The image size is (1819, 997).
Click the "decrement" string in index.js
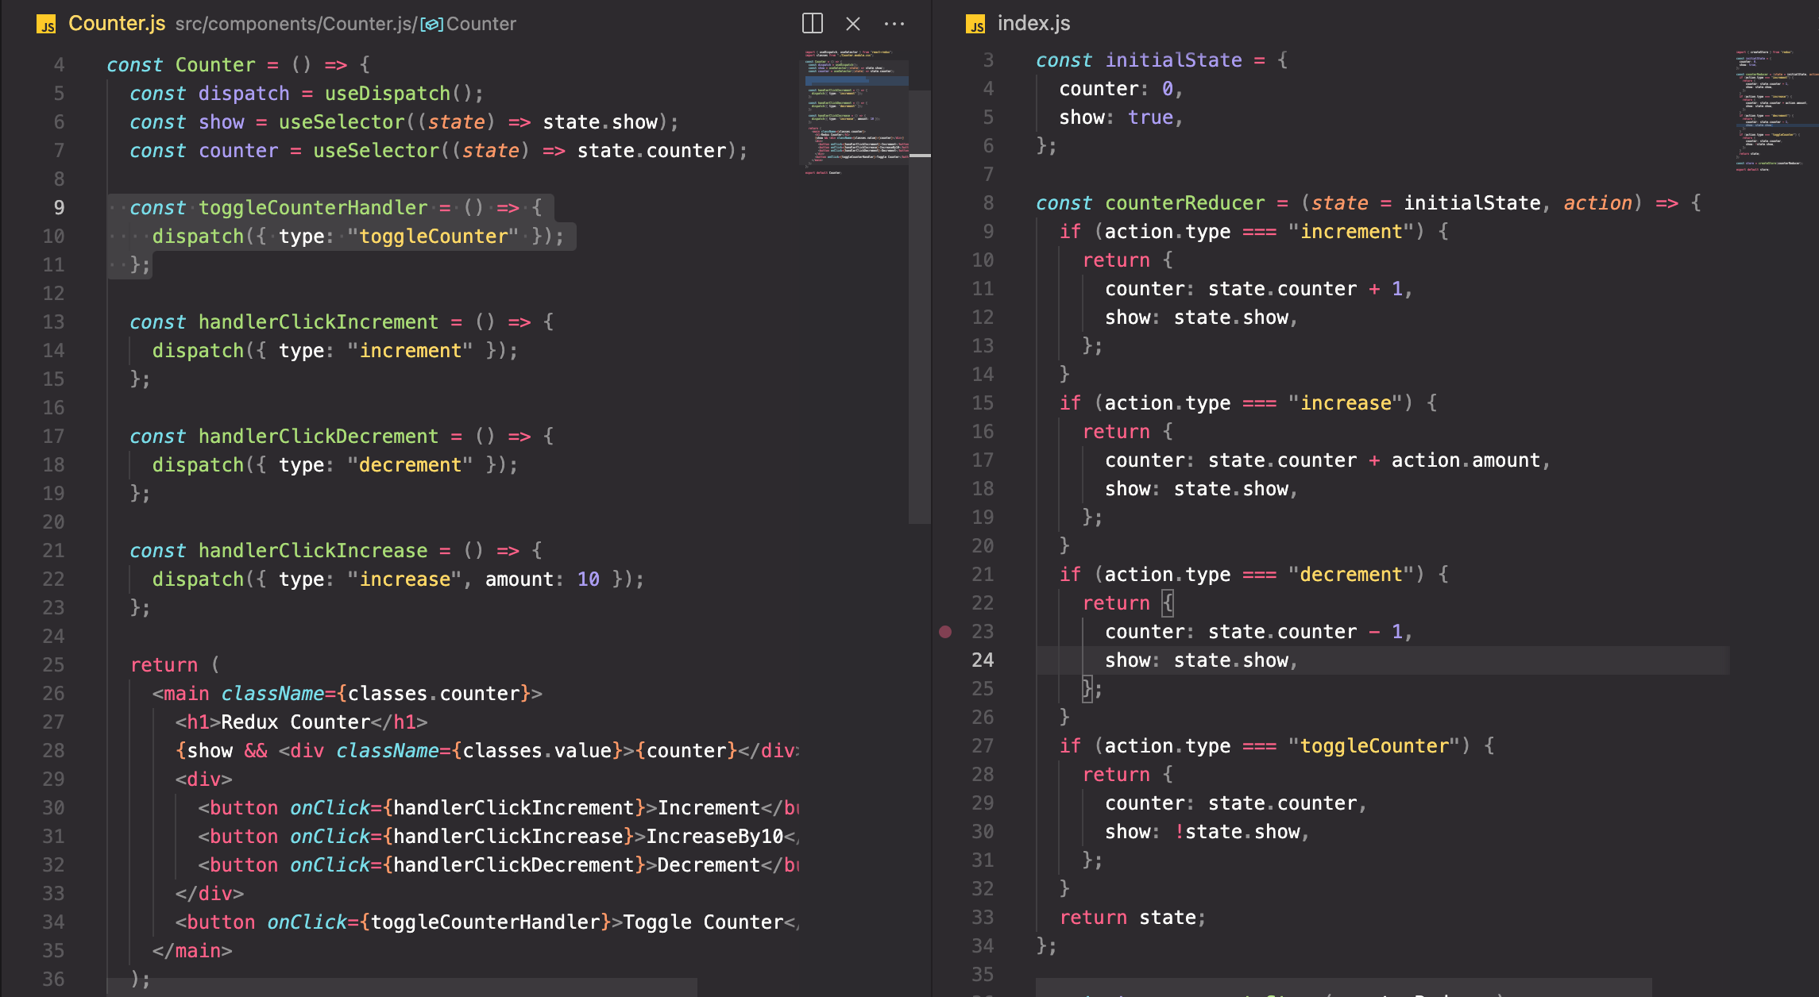(x=1351, y=575)
